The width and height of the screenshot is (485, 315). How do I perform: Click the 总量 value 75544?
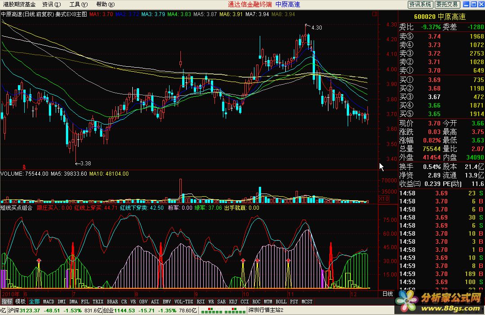[432, 149]
